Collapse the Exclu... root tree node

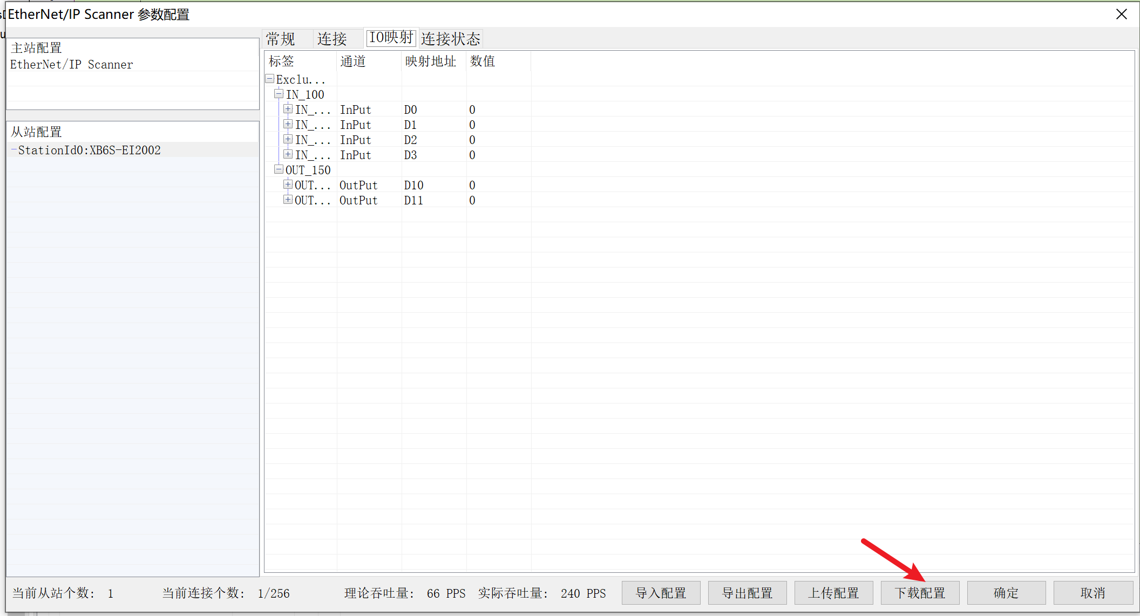pos(270,79)
